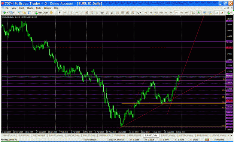Open the Help menu

click(x=56, y=8)
